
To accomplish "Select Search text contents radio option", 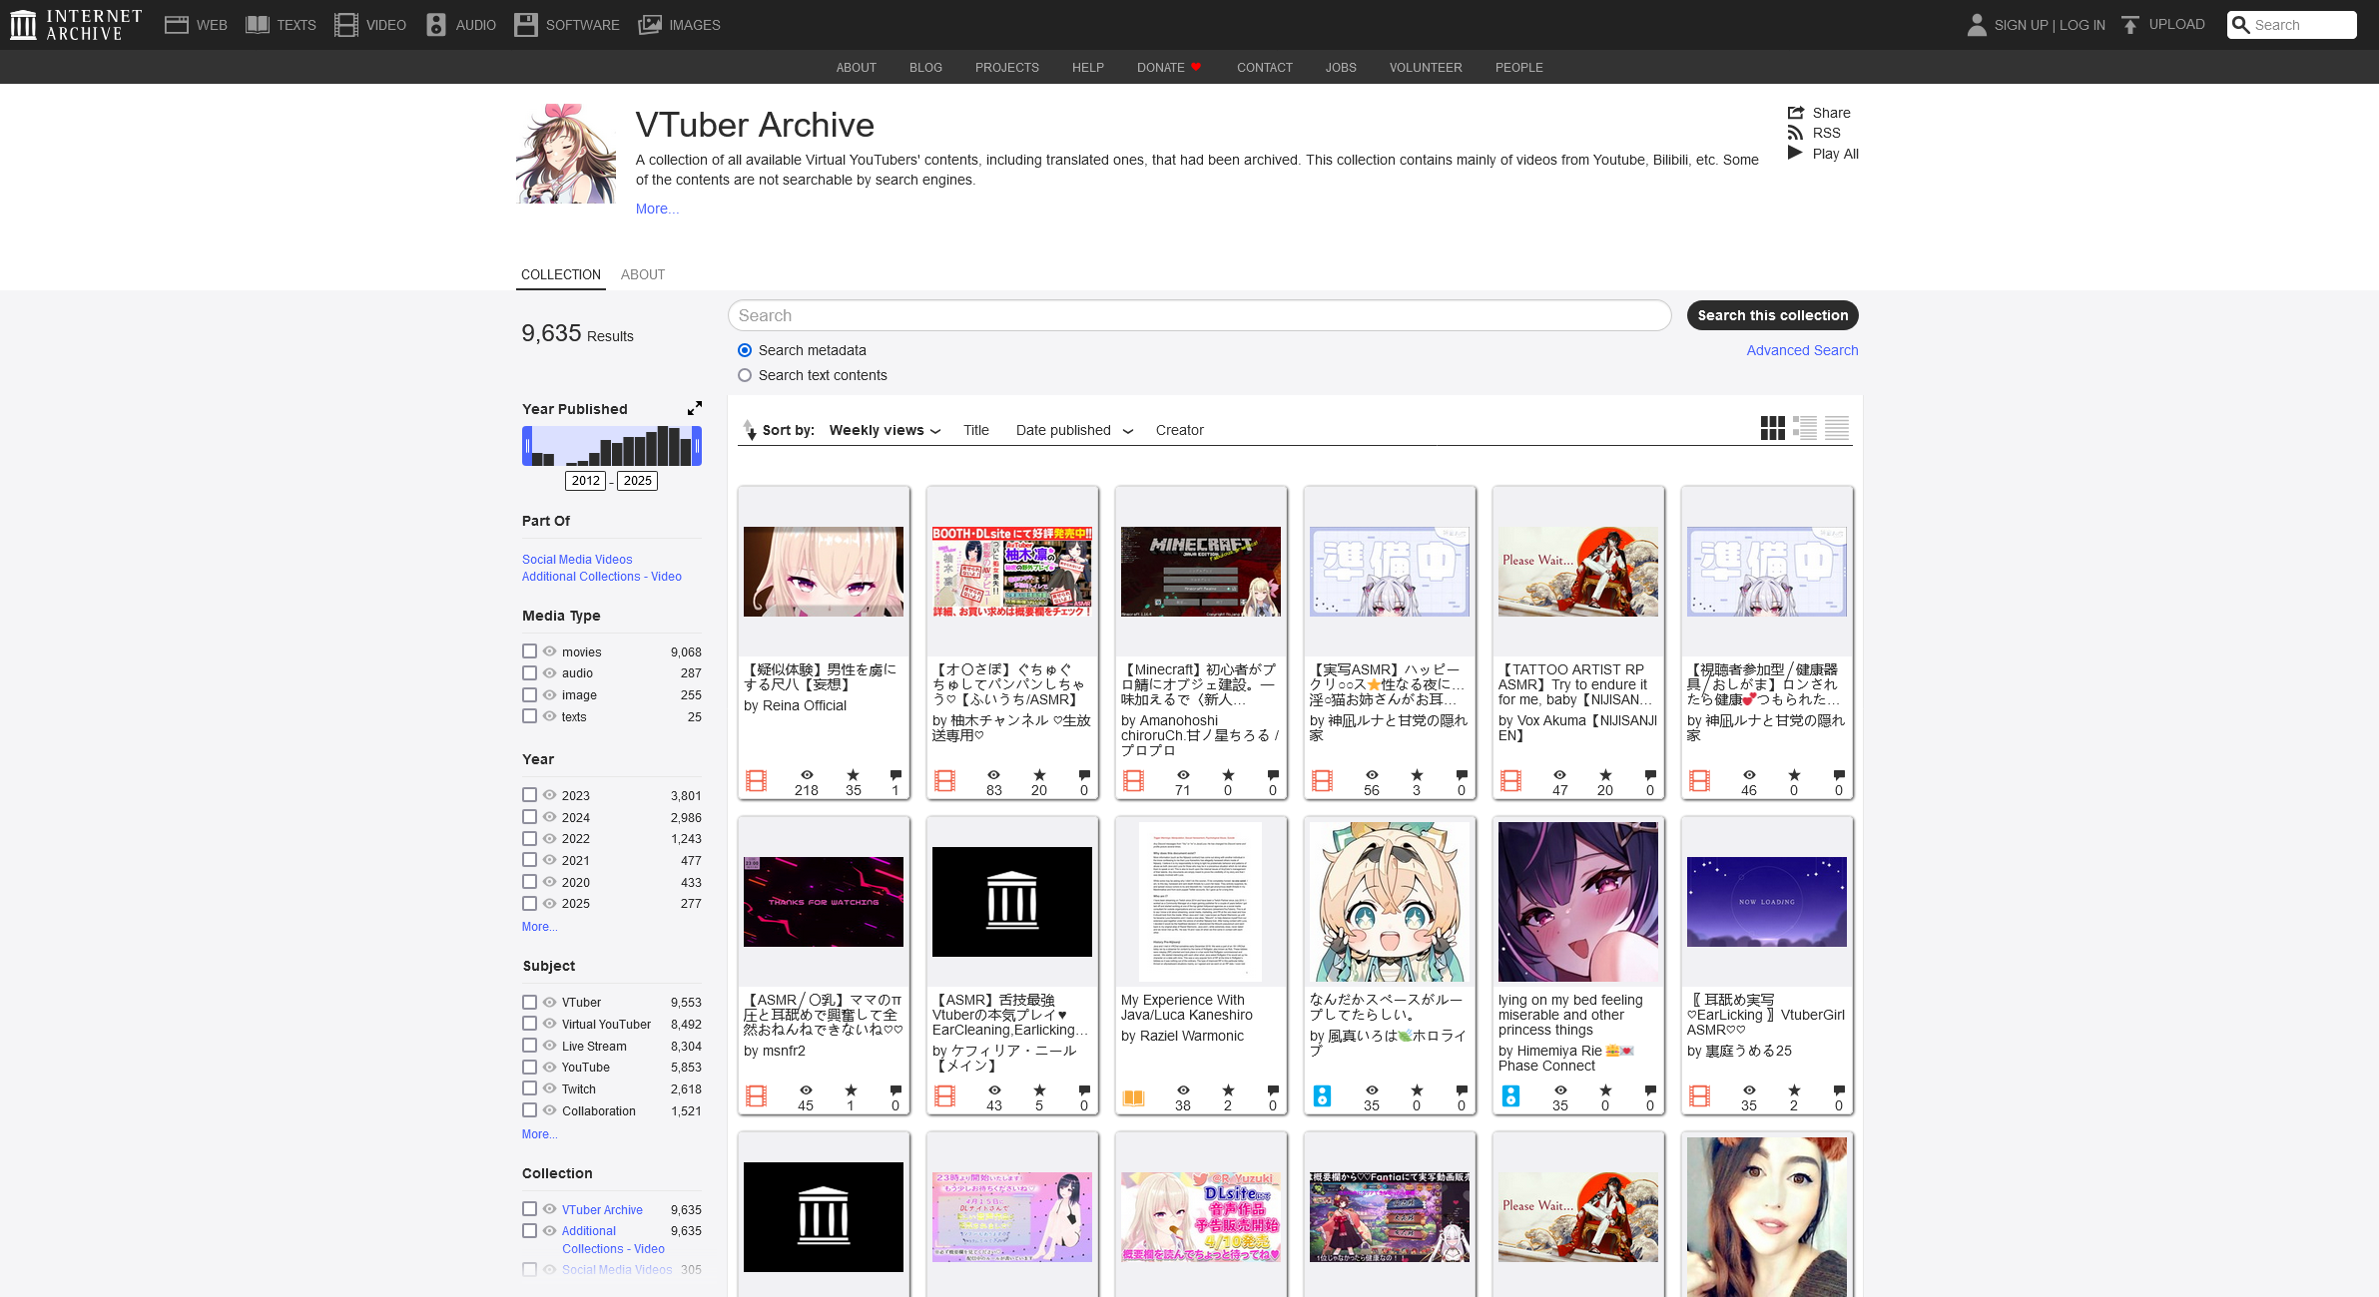I will point(745,375).
